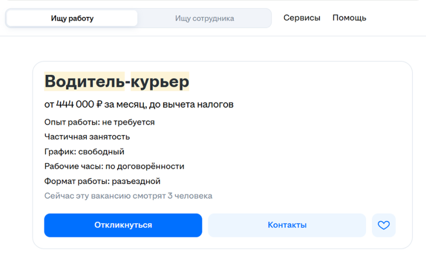
Task: Show employer Контакты
Action: [287, 225]
